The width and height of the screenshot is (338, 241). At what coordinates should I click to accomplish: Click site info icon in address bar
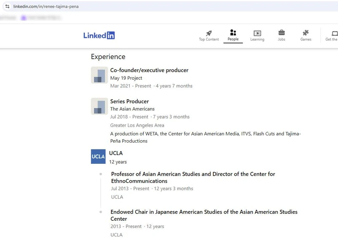7,6
